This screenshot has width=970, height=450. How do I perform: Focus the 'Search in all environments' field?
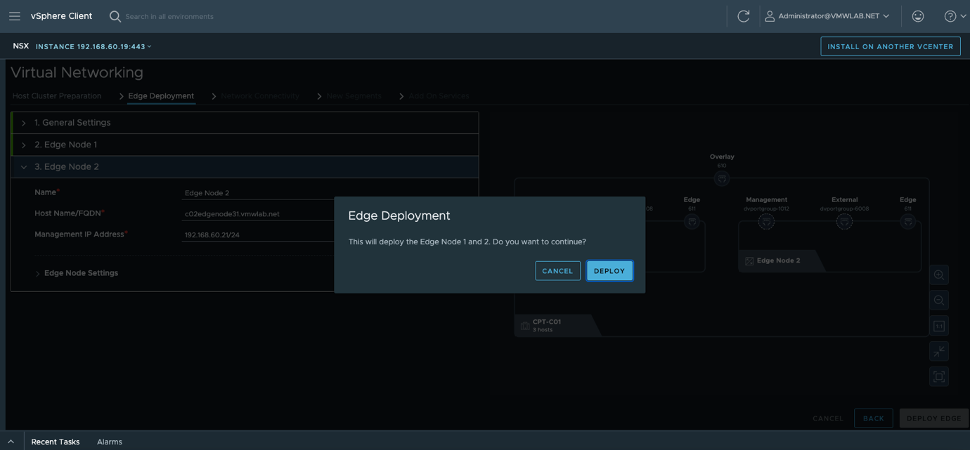pyautogui.click(x=169, y=16)
